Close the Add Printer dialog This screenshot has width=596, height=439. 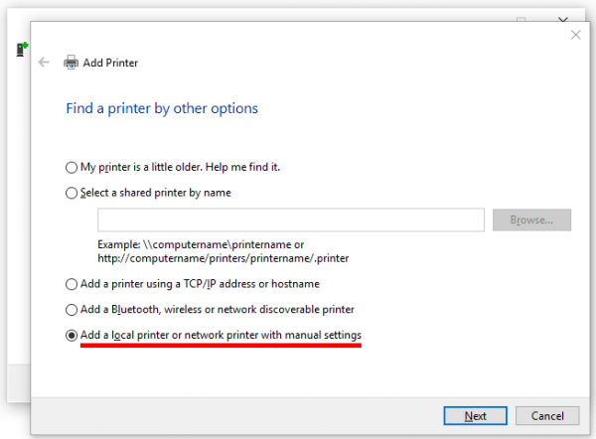click(575, 35)
